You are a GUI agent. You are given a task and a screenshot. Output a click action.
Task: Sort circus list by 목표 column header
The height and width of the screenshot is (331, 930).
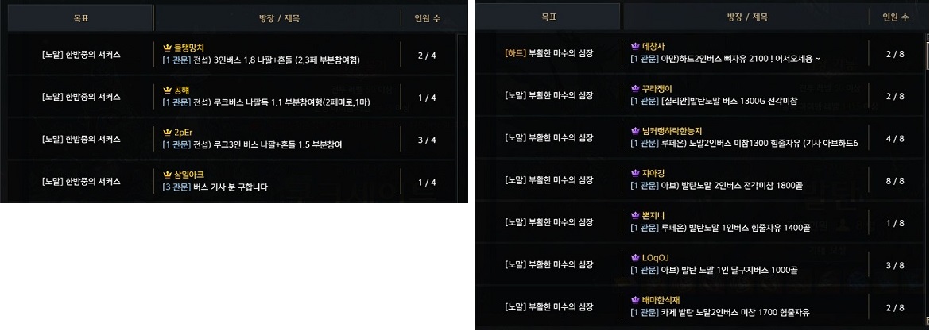coord(81,17)
